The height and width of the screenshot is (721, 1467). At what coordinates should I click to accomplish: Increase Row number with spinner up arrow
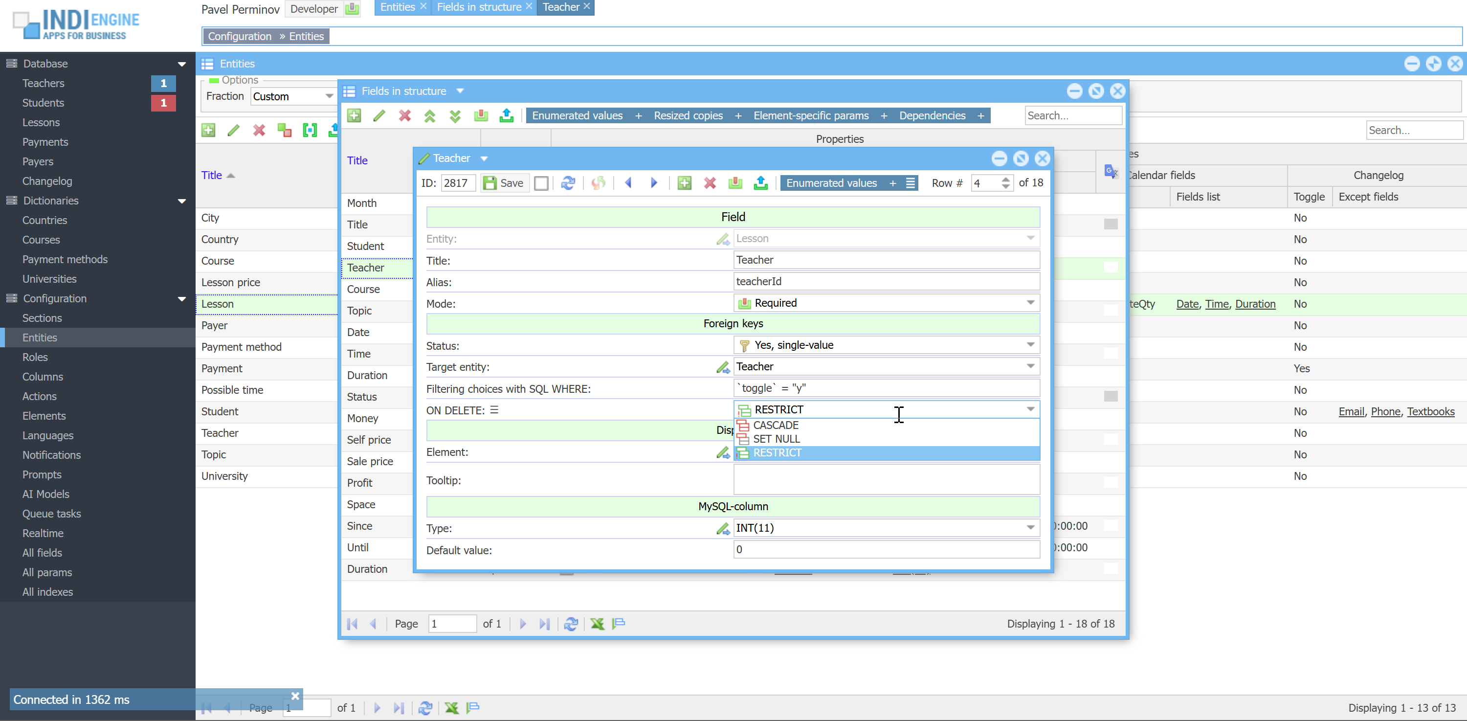1006,179
